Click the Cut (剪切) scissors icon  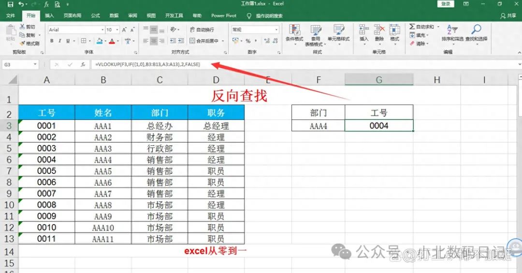(22, 27)
